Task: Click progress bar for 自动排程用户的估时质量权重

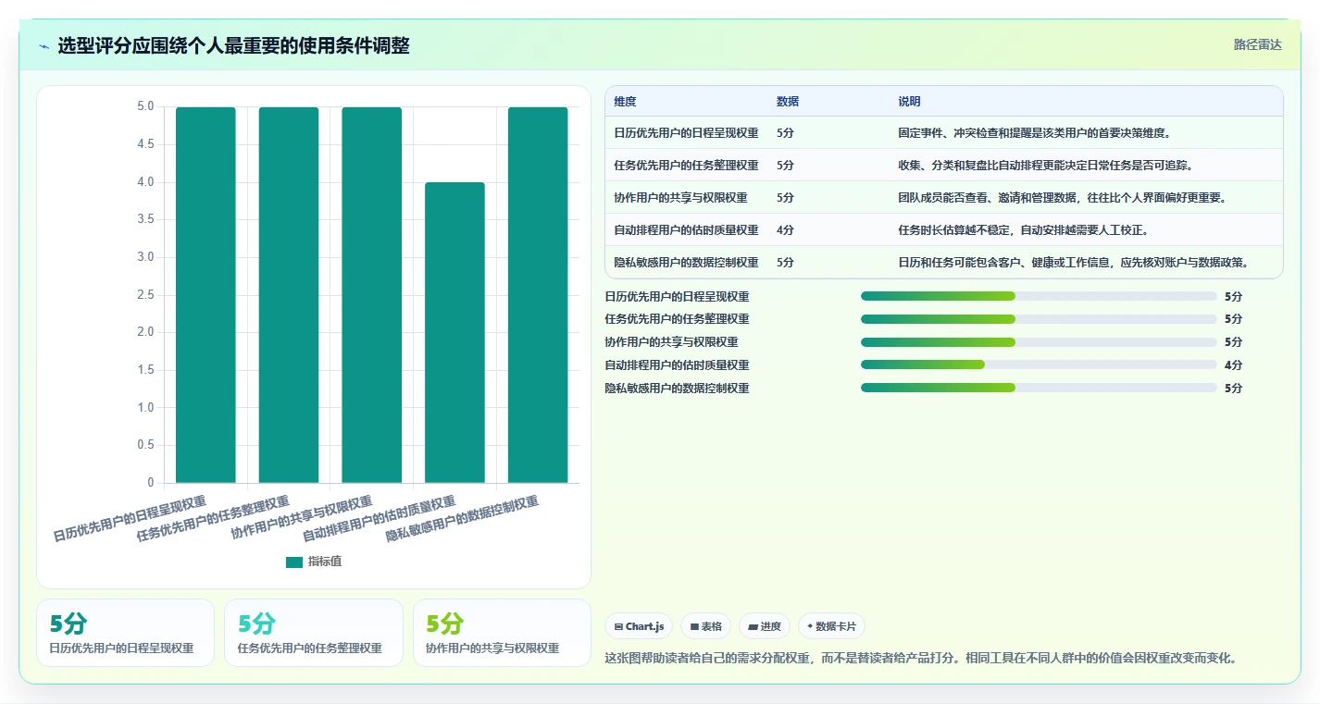Action: click(x=1039, y=365)
